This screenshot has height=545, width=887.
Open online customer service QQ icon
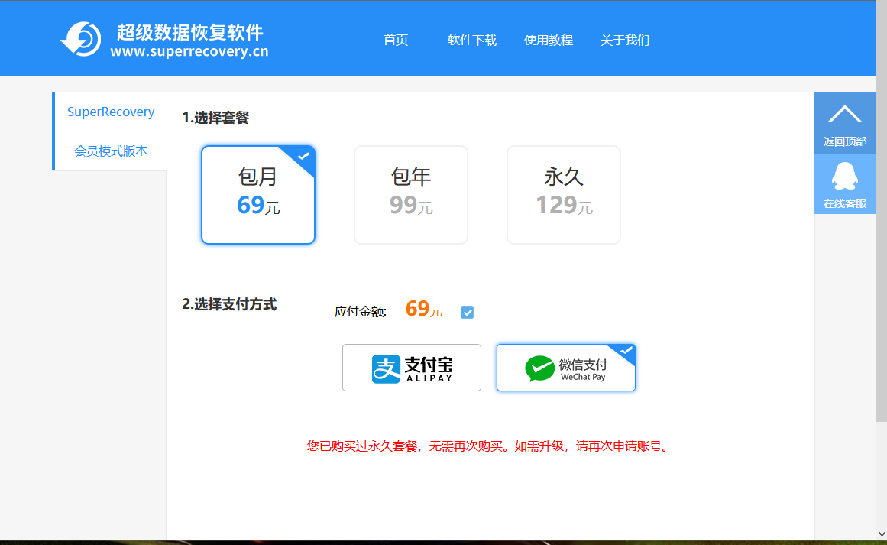pos(844,176)
